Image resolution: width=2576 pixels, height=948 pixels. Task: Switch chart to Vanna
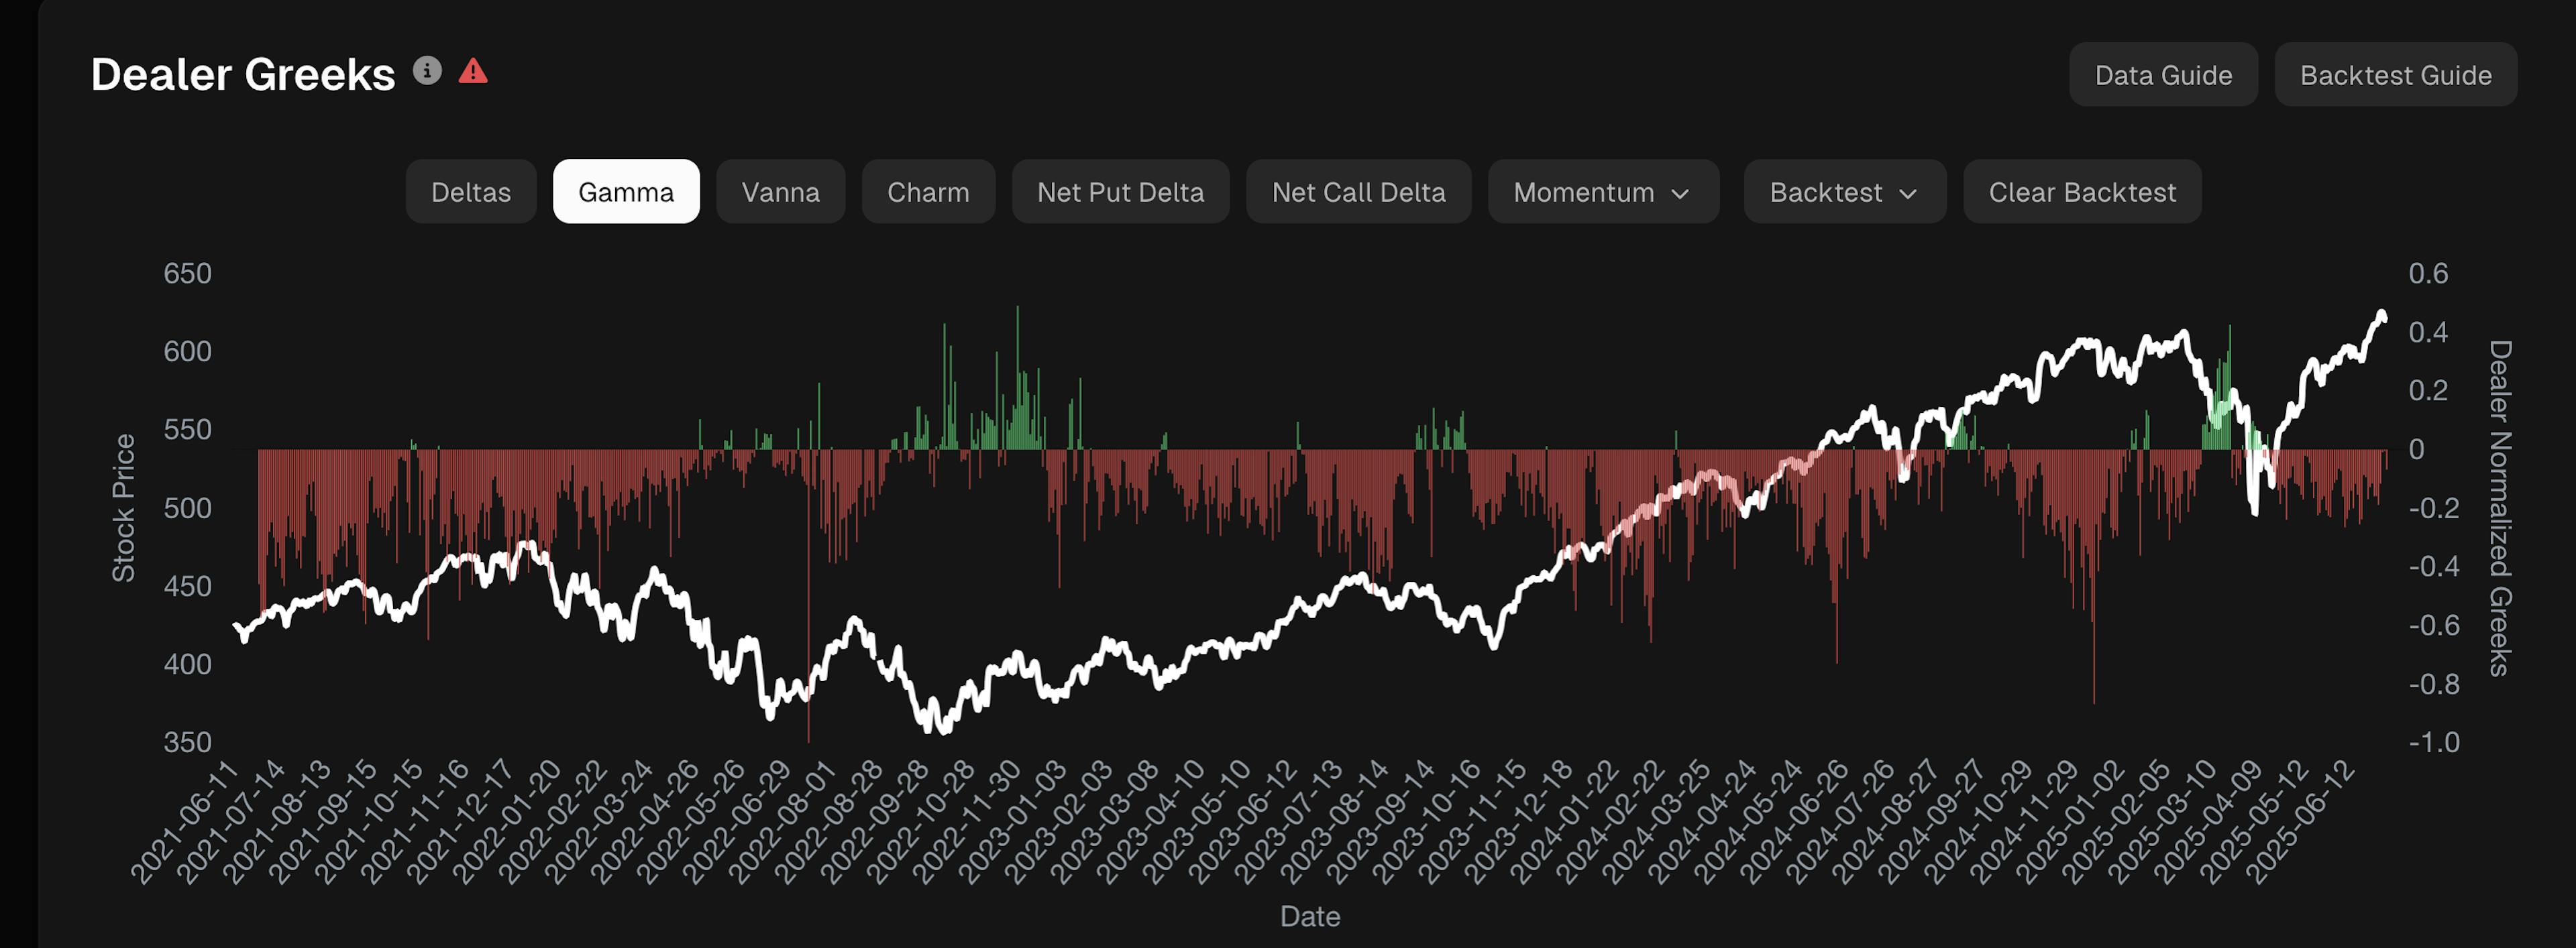coord(781,192)
